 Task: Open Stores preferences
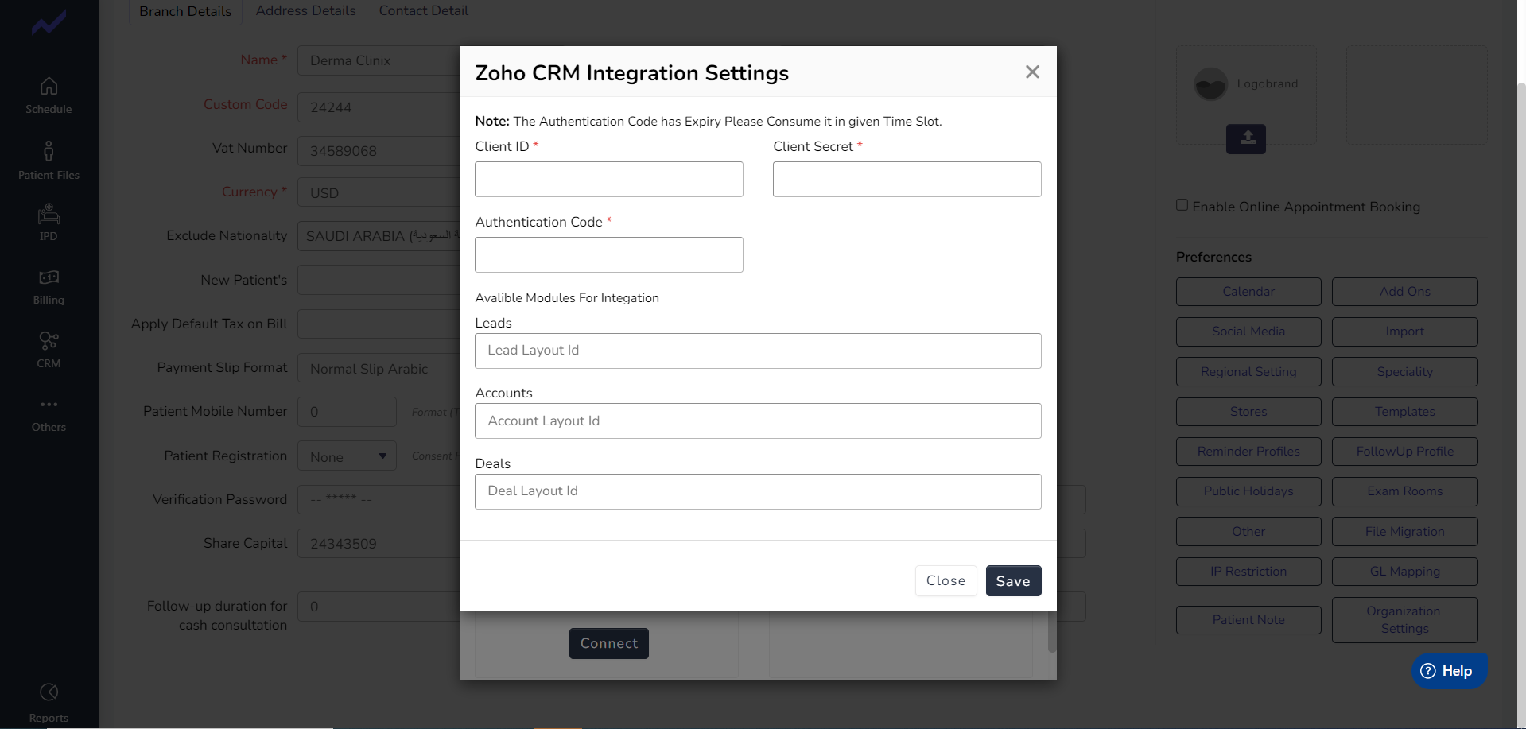pyautogui.click(x=1248, y=412)
